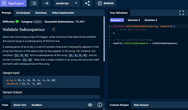Image resolution: width=188 pixels, height=110 pixels.
Task: Open the Quick Test tab
Action: click(20, 105)
